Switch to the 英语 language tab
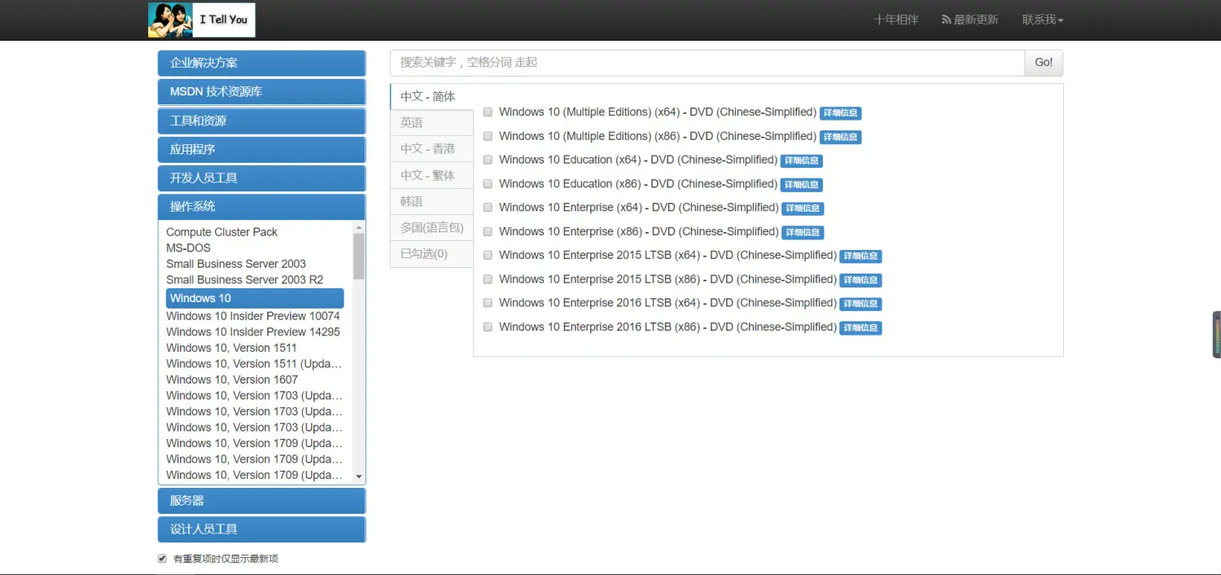 tap(431, 122)
